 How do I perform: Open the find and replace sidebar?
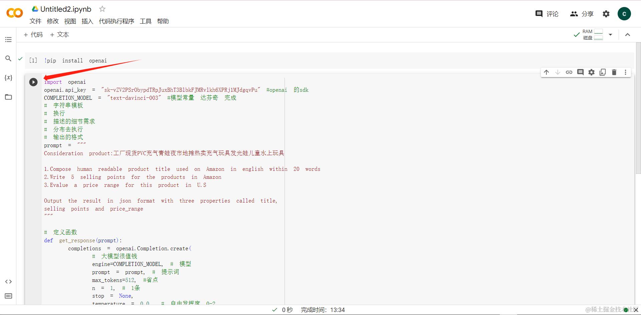click(8, 58)
